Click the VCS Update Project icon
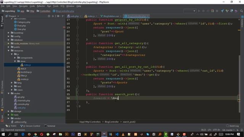 223,11
